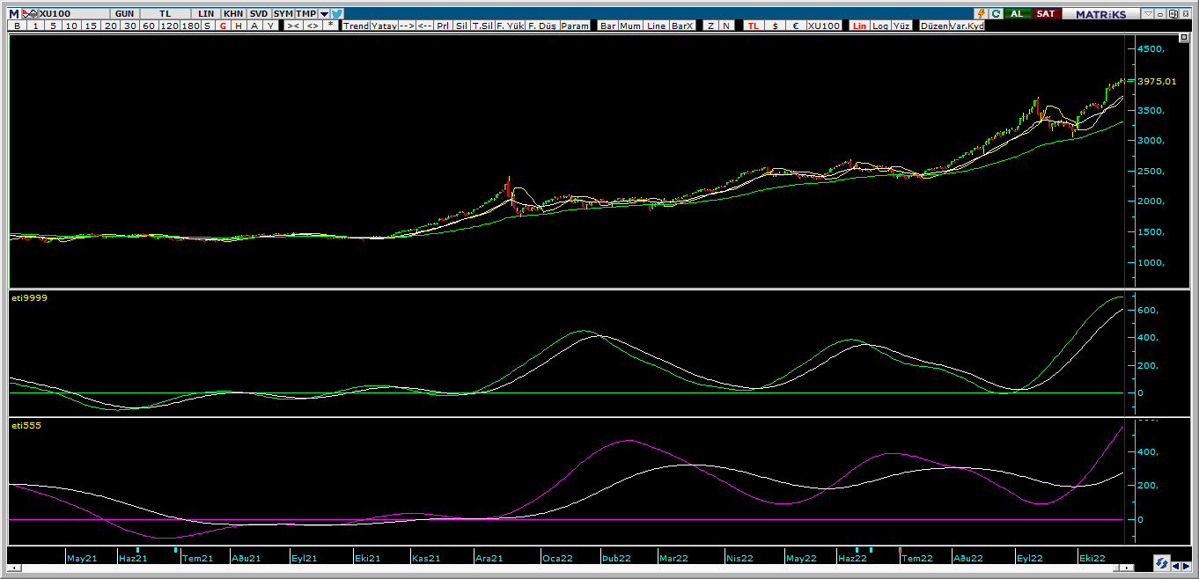Screen dimensions: 1199x579
Task: Toggle TL currency mode
Action: [753, 26]
